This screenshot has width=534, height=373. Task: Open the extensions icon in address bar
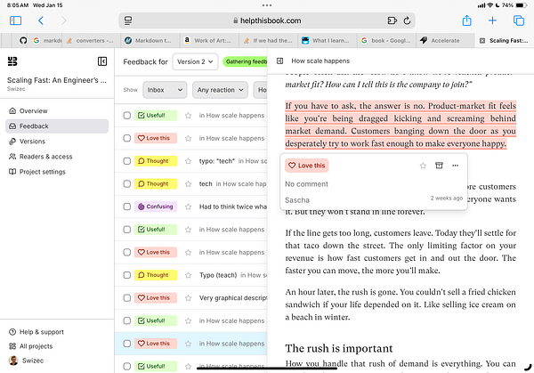(x=392, y=20)
